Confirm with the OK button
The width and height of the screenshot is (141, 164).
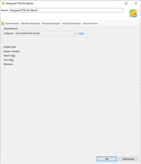point(107,159)
